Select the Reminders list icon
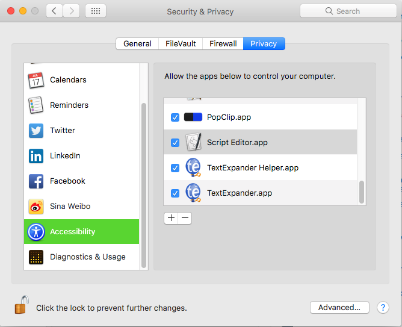Screen dimensions: 402x327 point(36,105)
